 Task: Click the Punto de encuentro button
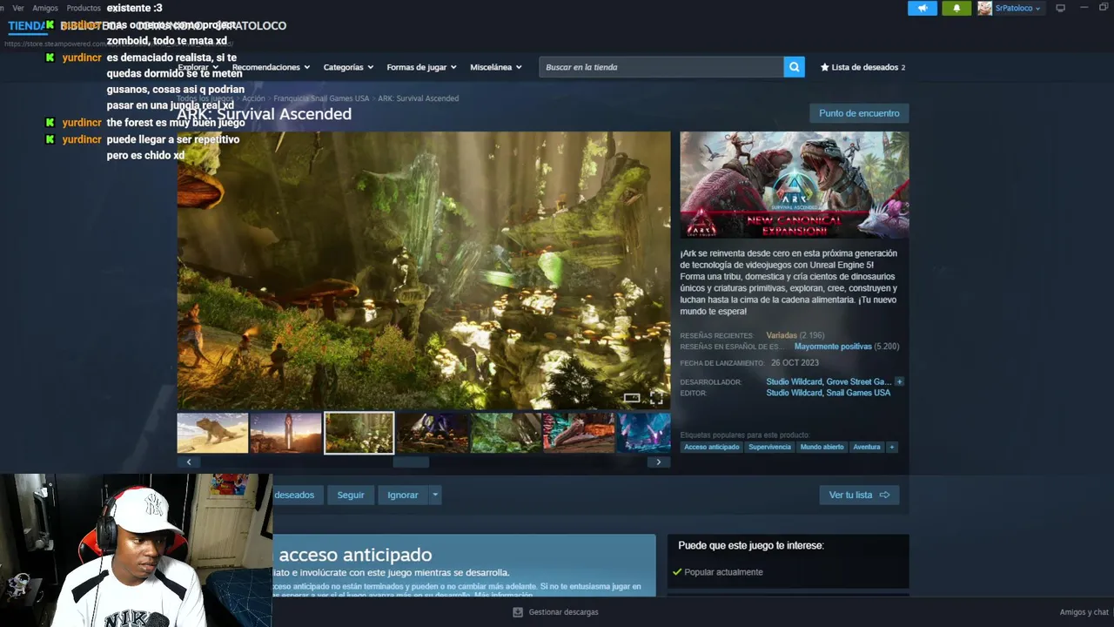(859, 113)
